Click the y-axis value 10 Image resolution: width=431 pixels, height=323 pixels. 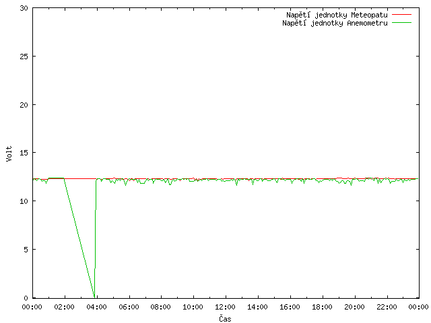click(x=24, y=201)
